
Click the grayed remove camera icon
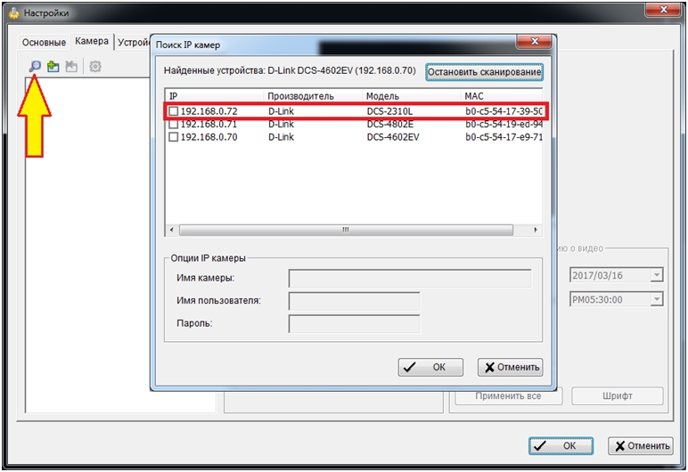coord(71,66)
